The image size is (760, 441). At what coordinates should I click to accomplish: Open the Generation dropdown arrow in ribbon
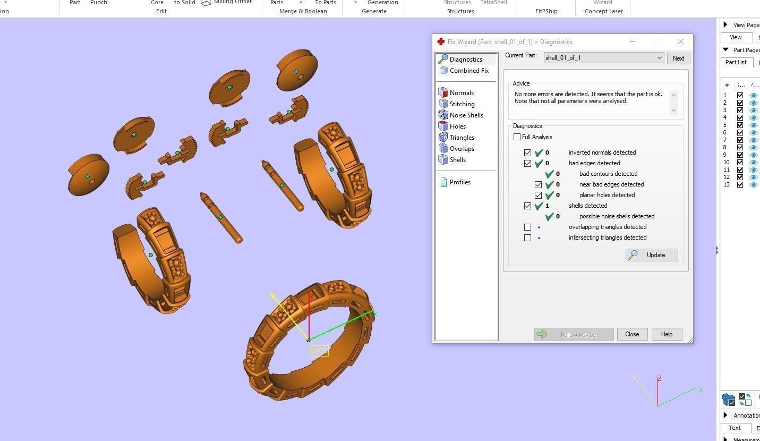coord(356,3)
